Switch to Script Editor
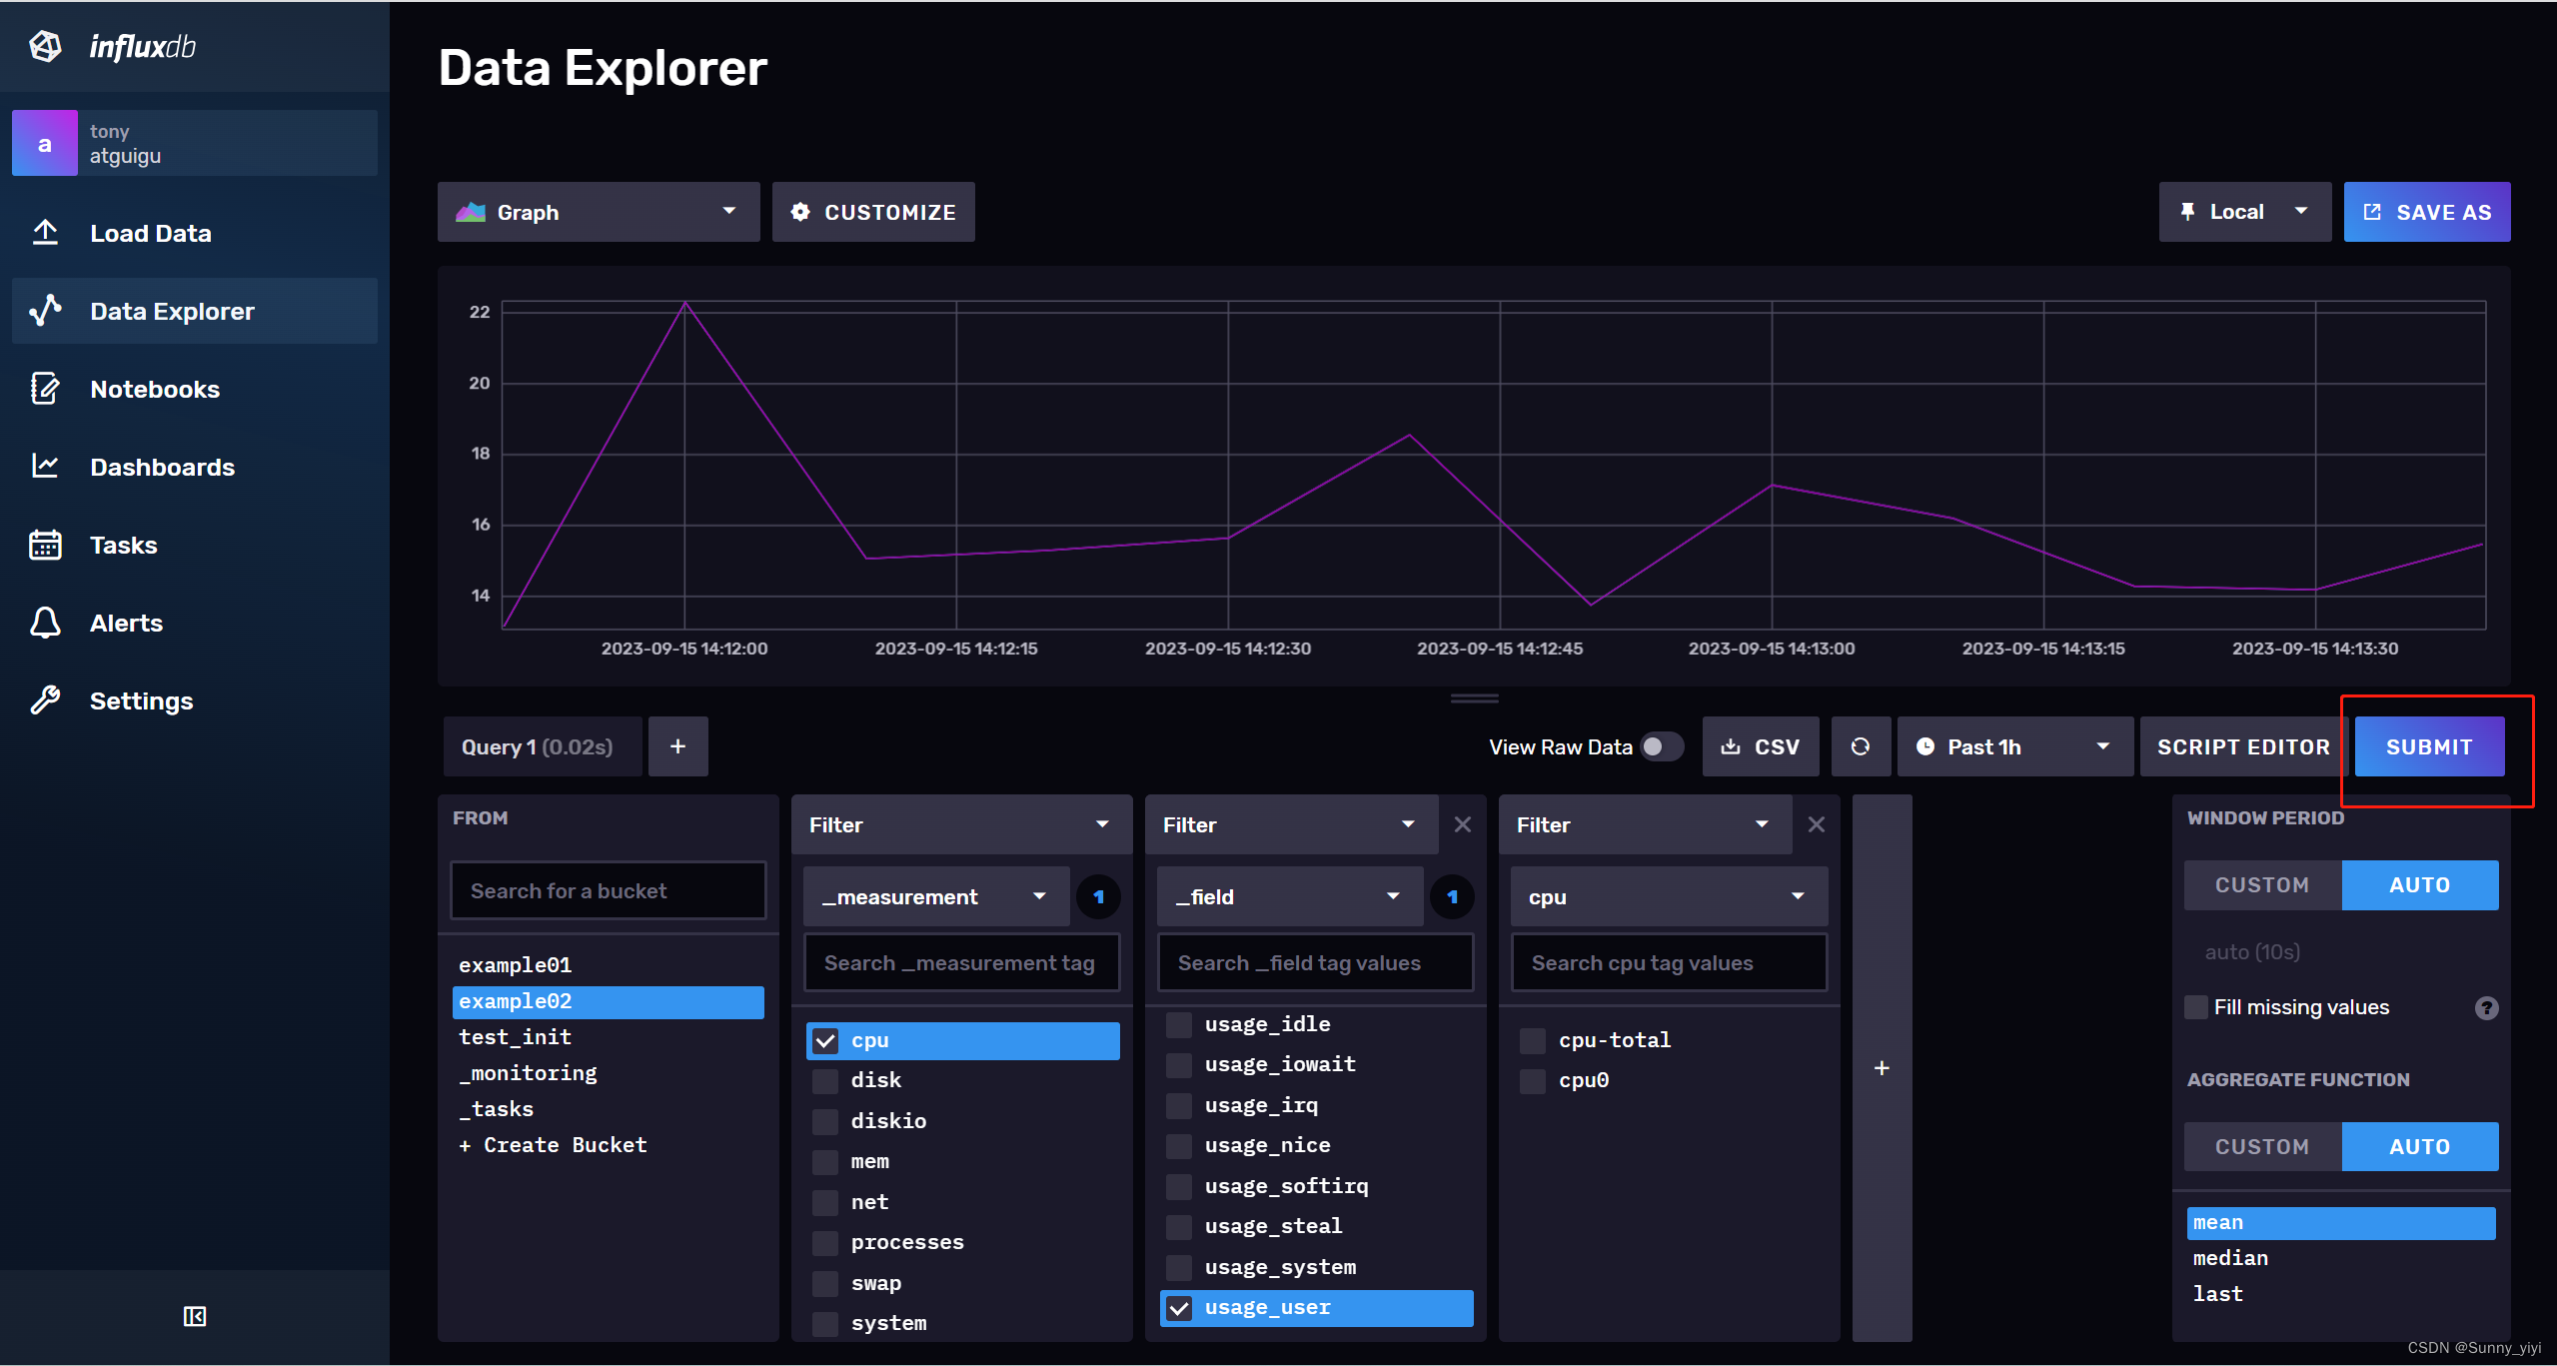This screenshot has height=1366, width=2557. pos(2243,746)
